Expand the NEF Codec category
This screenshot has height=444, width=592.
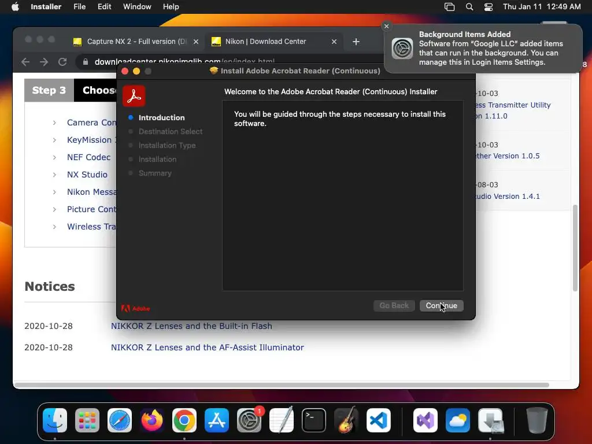click(x=54, y=157)
